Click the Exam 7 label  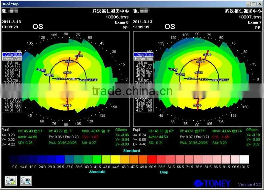tap(254, 22)
